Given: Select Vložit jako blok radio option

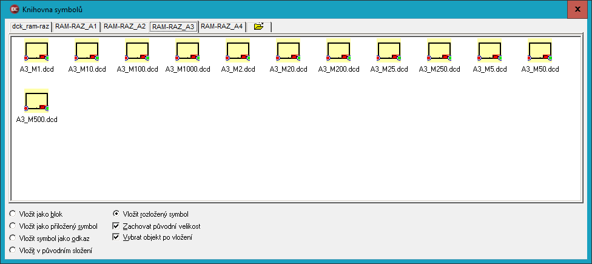Looking at the screenshot, I should tap(36, 214).
